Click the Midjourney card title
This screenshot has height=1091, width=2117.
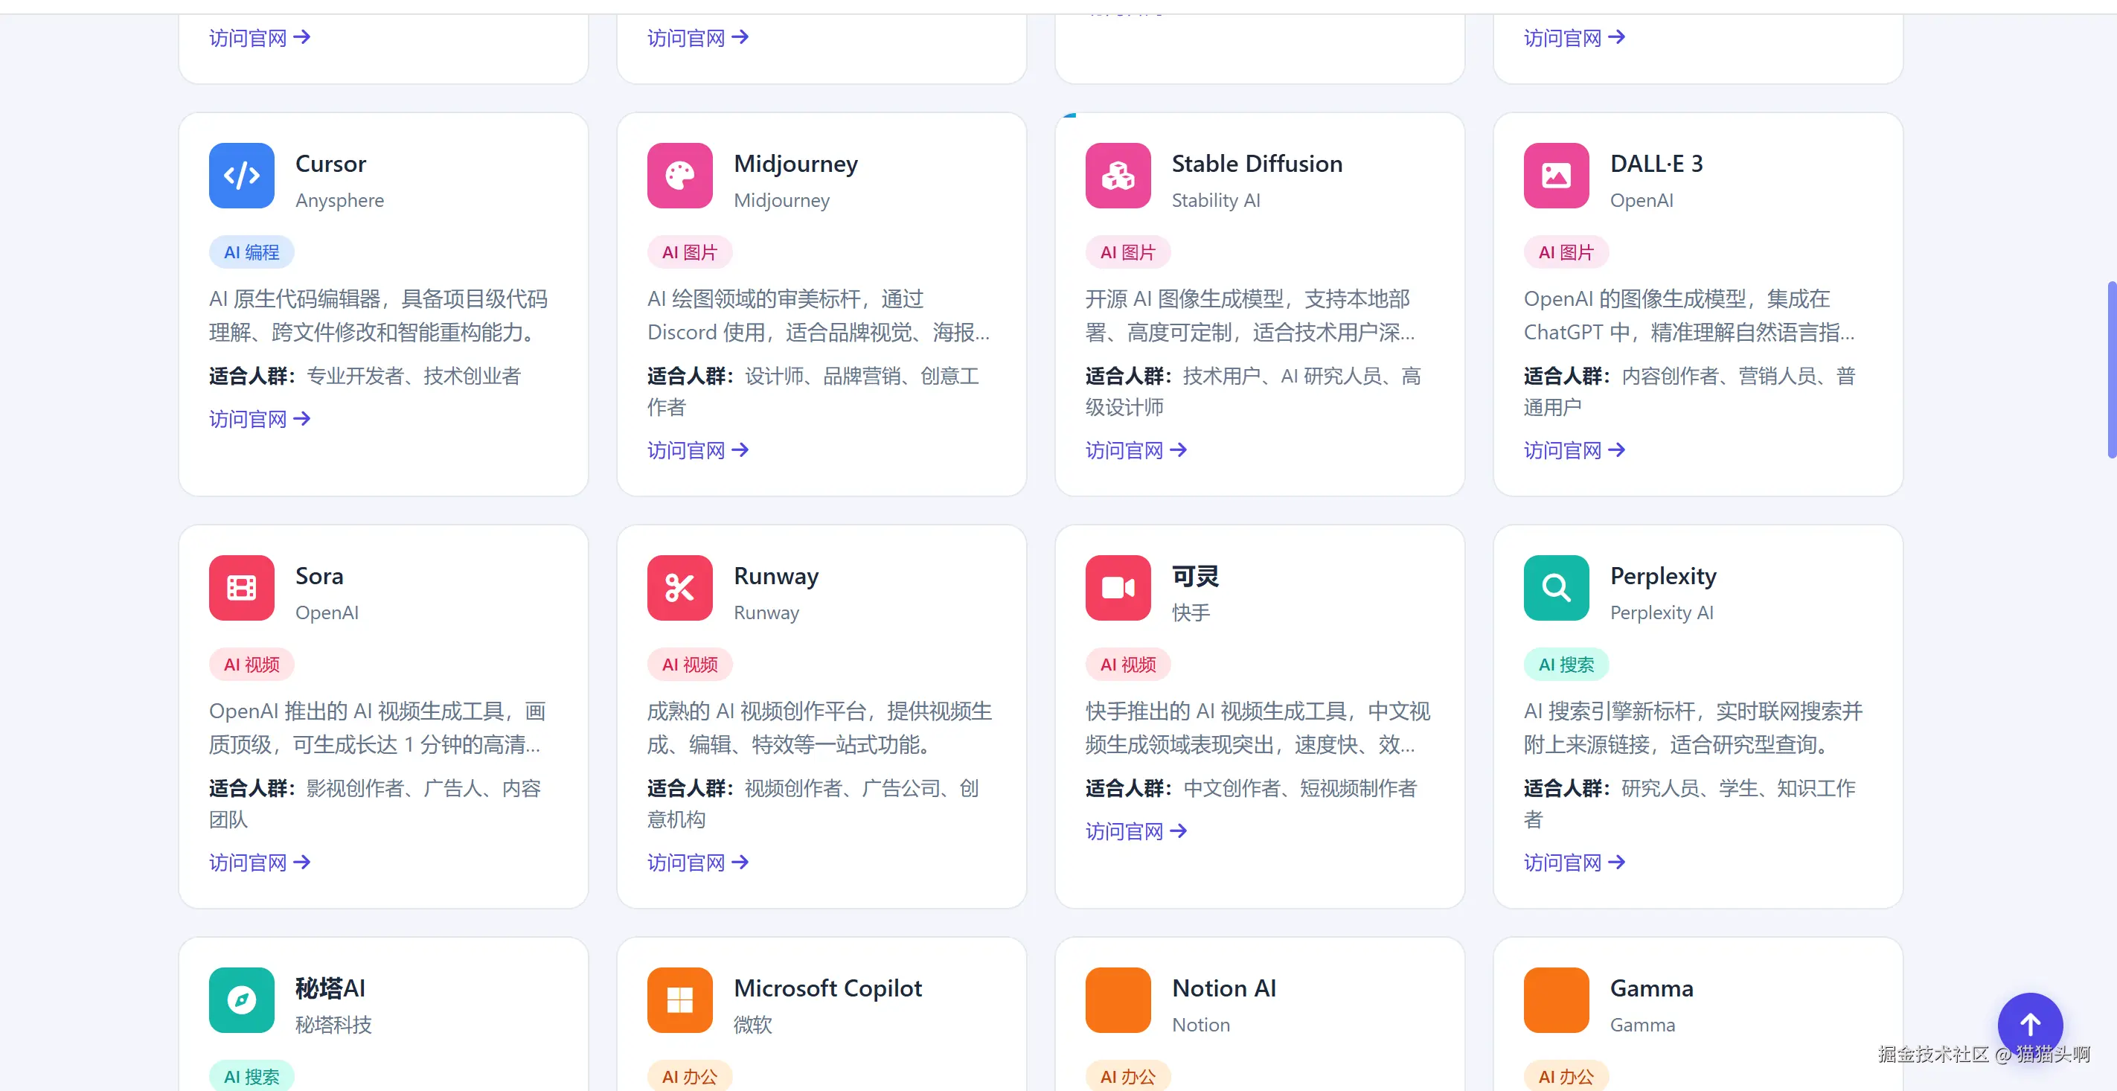tap(795, 164)
